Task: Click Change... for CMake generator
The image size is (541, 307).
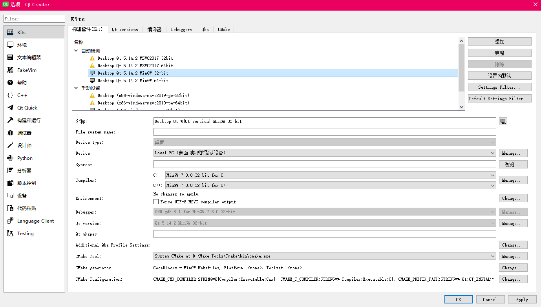Action: 513,268
